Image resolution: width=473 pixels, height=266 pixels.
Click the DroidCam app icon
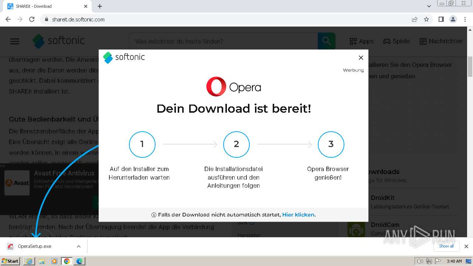pos(356,229)
